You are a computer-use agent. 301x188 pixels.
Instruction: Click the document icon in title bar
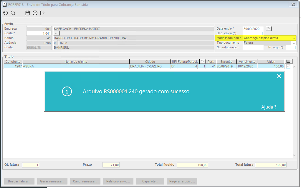pos(5,4)
